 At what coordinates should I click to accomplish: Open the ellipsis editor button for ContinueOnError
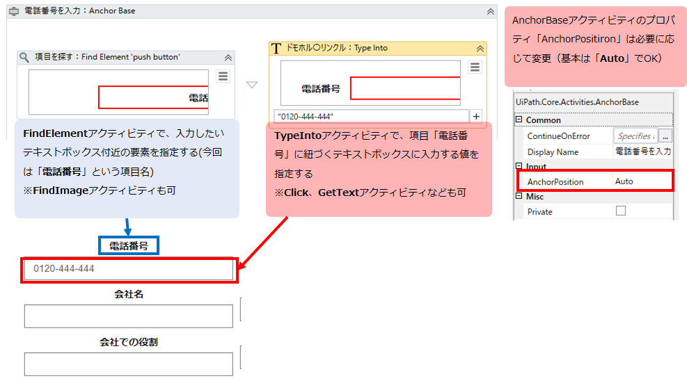[665, 136]
